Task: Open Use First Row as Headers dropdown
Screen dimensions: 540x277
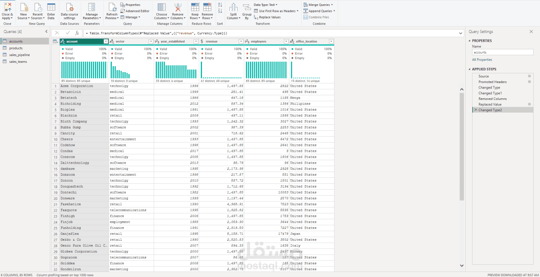Action: [277, 11]
